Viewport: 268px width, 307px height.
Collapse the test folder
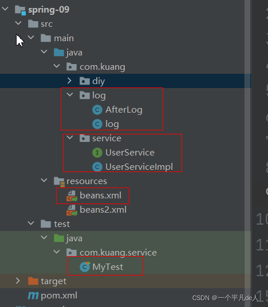(x=31, y=224)
